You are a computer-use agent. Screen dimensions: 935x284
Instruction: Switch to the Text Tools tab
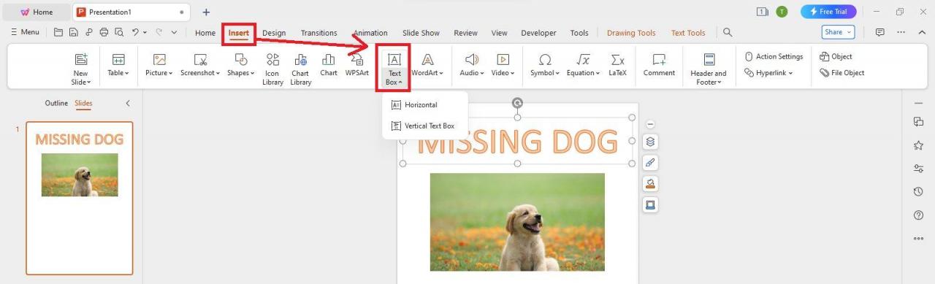point(688,33)
